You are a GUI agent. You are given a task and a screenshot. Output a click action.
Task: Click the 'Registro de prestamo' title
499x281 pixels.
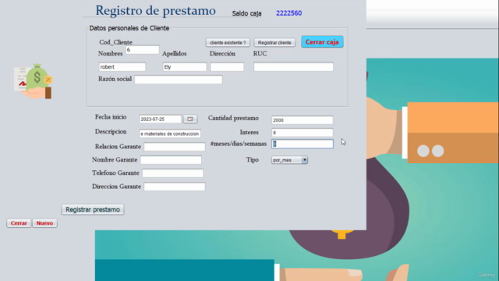coord(156,10)
